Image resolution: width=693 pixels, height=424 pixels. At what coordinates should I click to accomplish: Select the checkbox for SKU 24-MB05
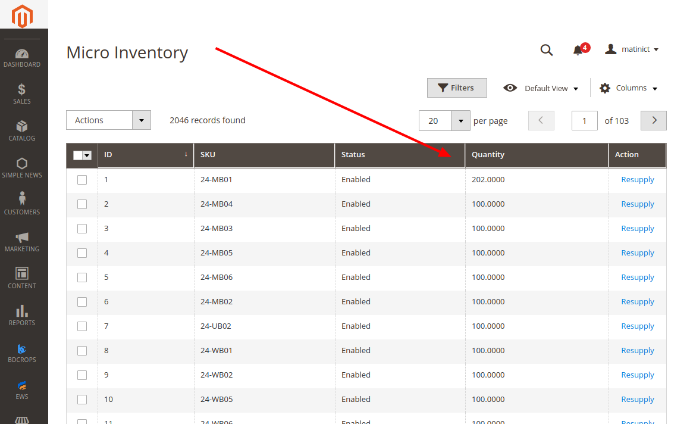(x=82, y=253)
